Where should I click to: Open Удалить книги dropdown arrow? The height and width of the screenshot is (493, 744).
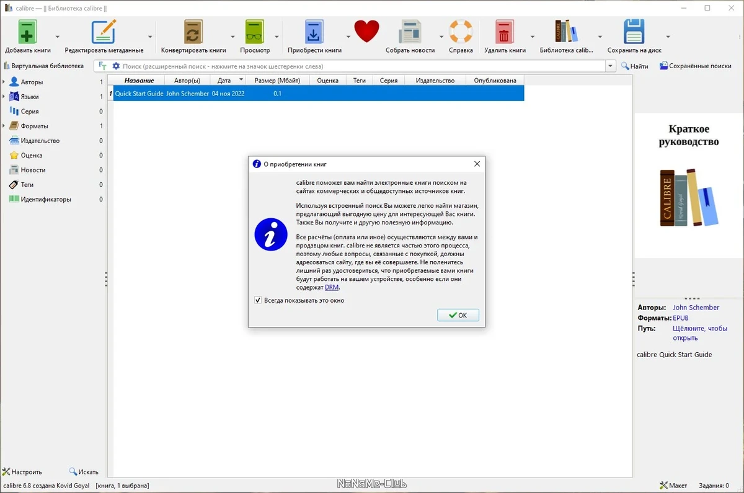533,37
